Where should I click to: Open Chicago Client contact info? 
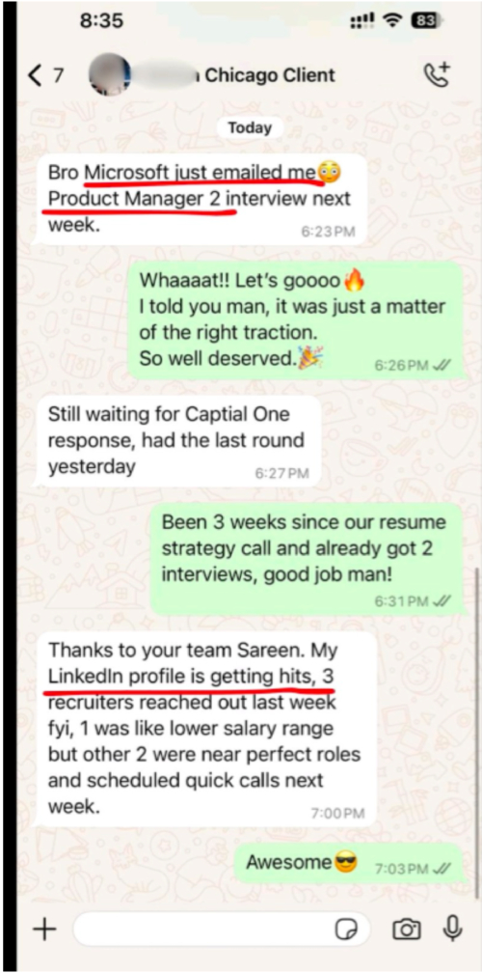(270, 75)
